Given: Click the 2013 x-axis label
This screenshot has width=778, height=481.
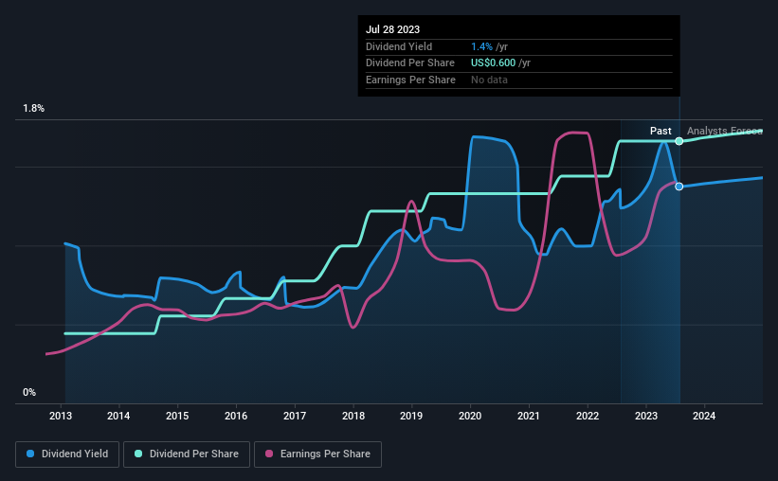Looking at the screenshot, I should click(x=61, y=416).
